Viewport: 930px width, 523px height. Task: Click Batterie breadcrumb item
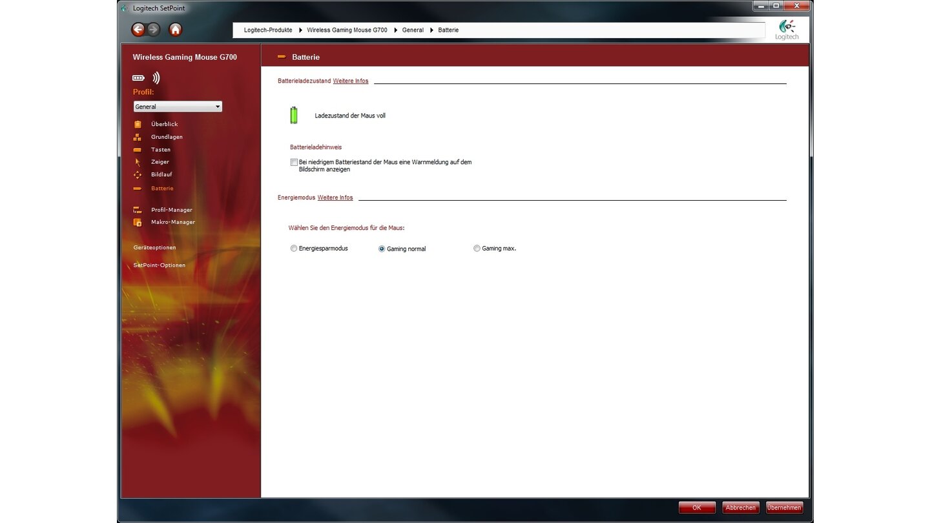coord(448,30)
